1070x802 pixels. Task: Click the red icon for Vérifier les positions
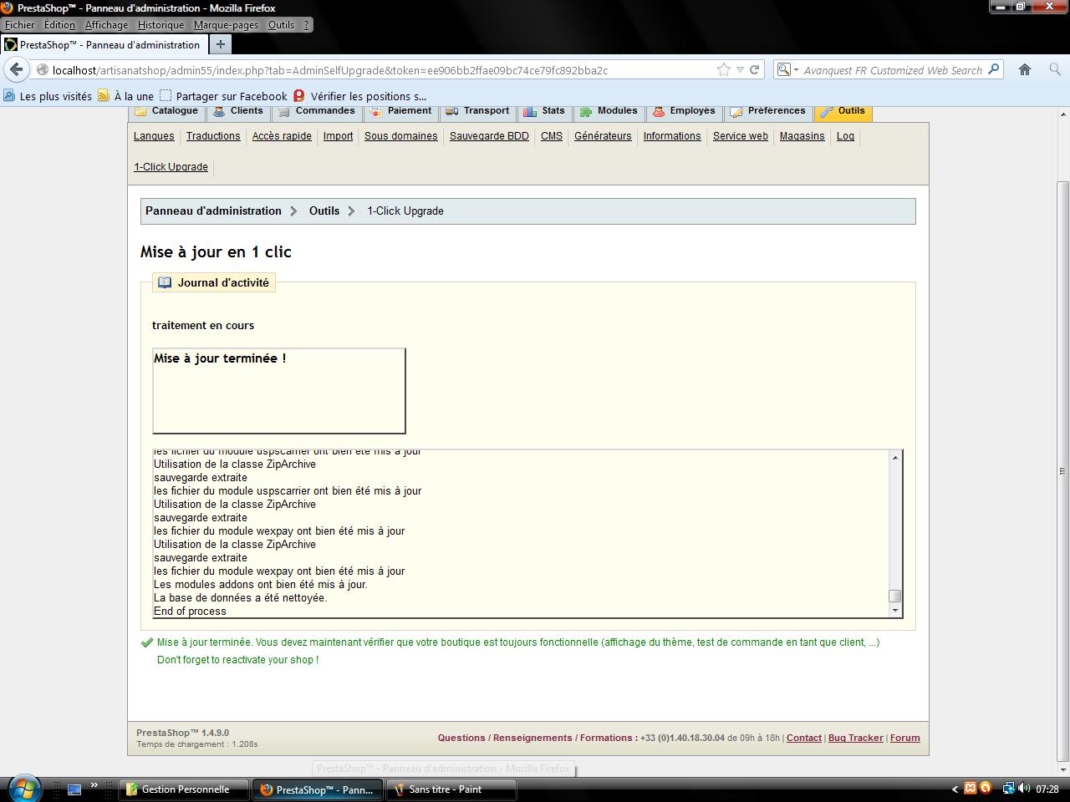coord(299,96)
